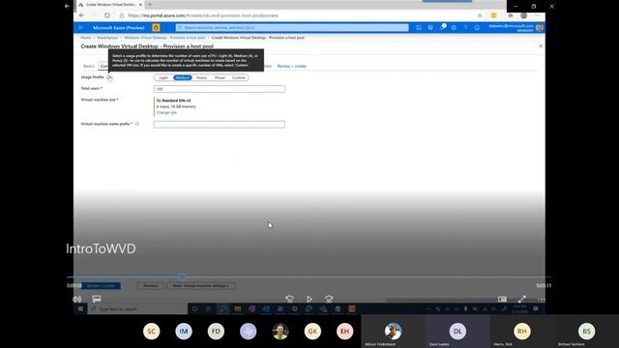The image size is (619, 348).
Task: Mute the video volume speaker icon
Action: pyautogui.click(x=77, y=299)
